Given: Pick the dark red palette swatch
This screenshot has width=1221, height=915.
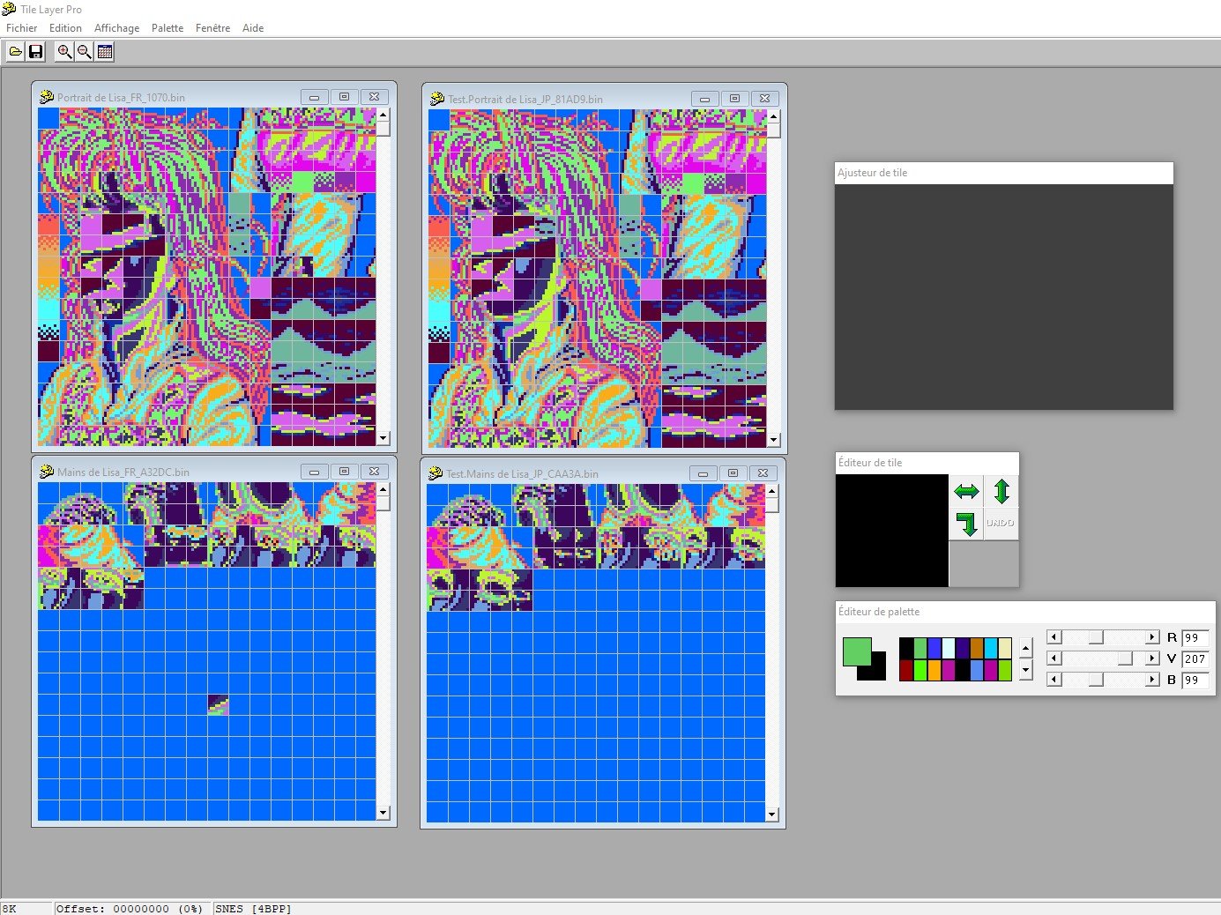Looking at the screenshot, I should 906,671.
